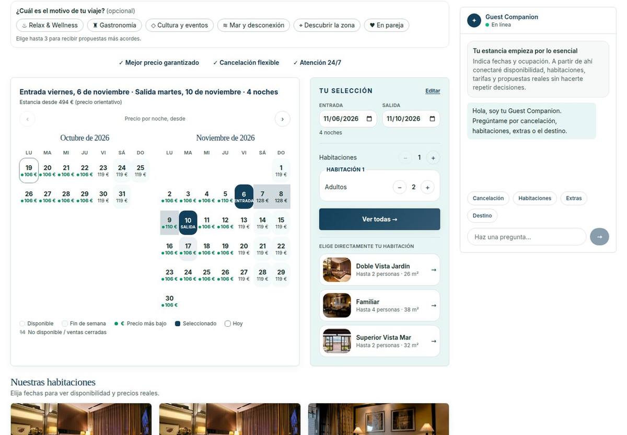Click the Doble Vista Jardín thumbnail

(x=337, y=270)
